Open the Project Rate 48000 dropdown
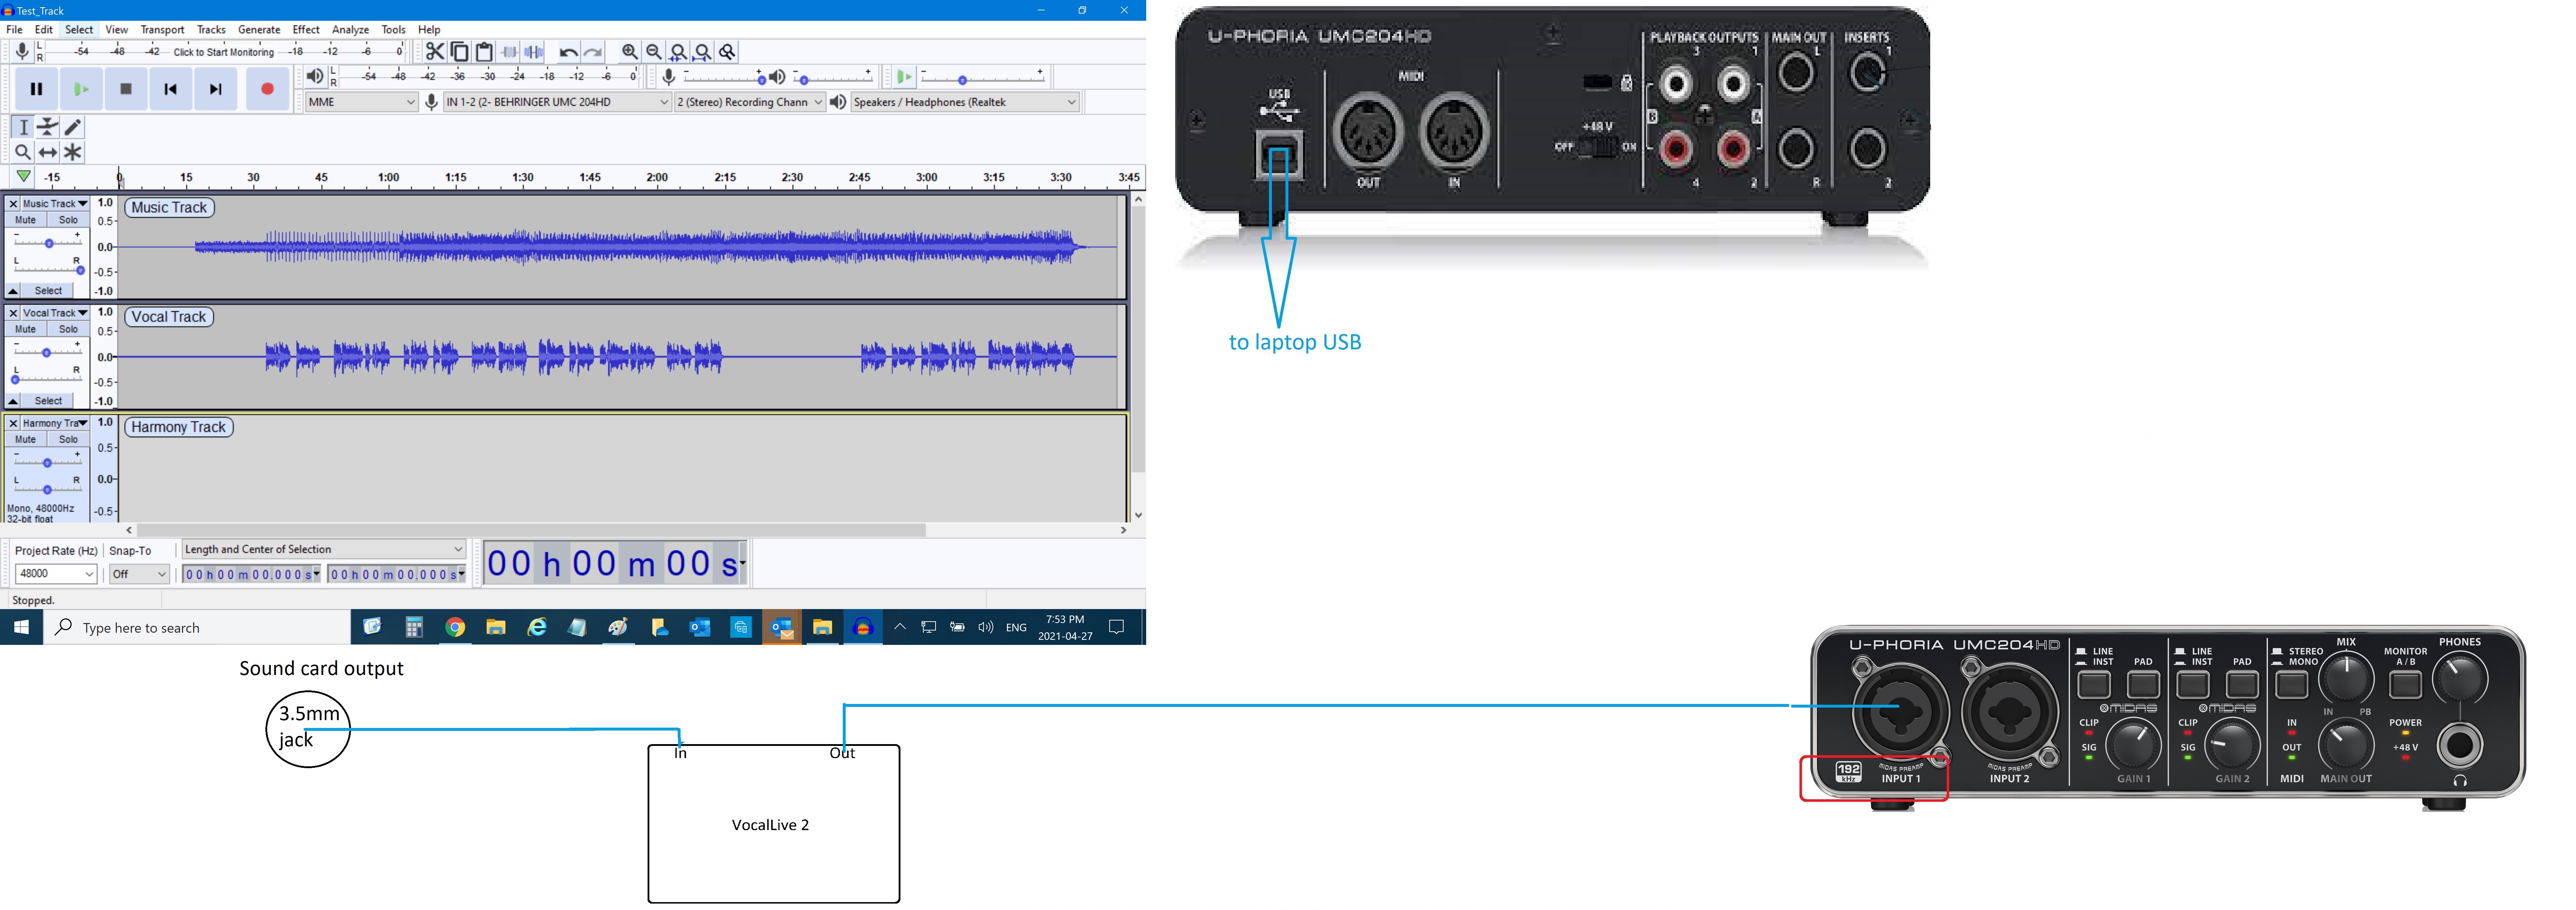 pyautogui.click(x=56, y=574)
